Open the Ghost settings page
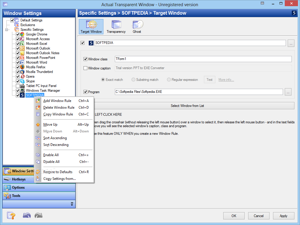 point(137,27)
